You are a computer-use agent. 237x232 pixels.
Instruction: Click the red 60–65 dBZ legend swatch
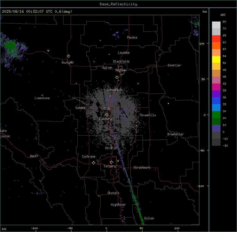point(216,39)
